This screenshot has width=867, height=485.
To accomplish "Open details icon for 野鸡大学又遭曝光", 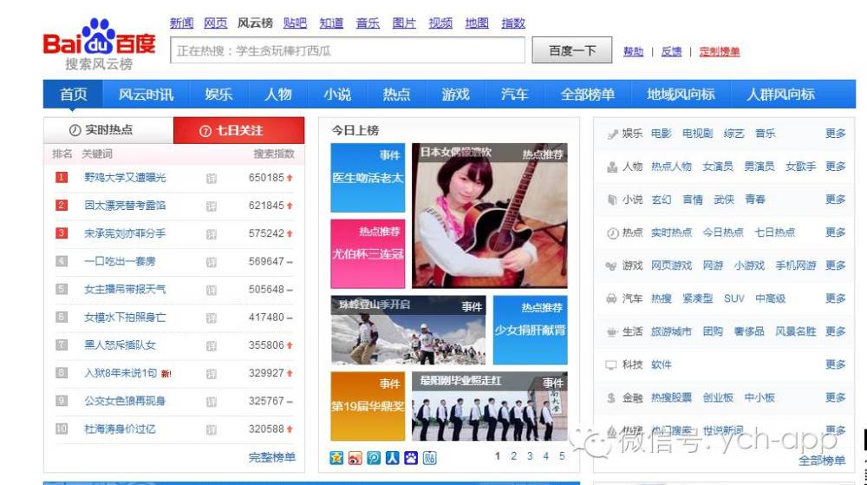I will coord(212,178).
